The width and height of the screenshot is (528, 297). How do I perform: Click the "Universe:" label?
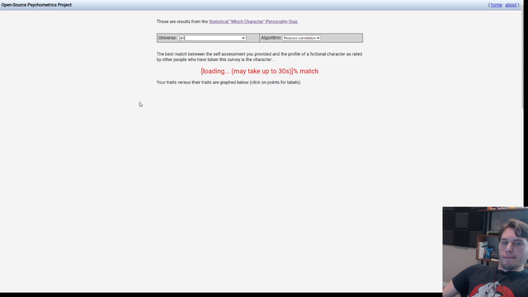point(167,38)
